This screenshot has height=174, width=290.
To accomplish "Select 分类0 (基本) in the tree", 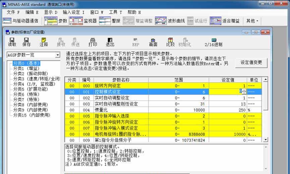I will point(26,63).
